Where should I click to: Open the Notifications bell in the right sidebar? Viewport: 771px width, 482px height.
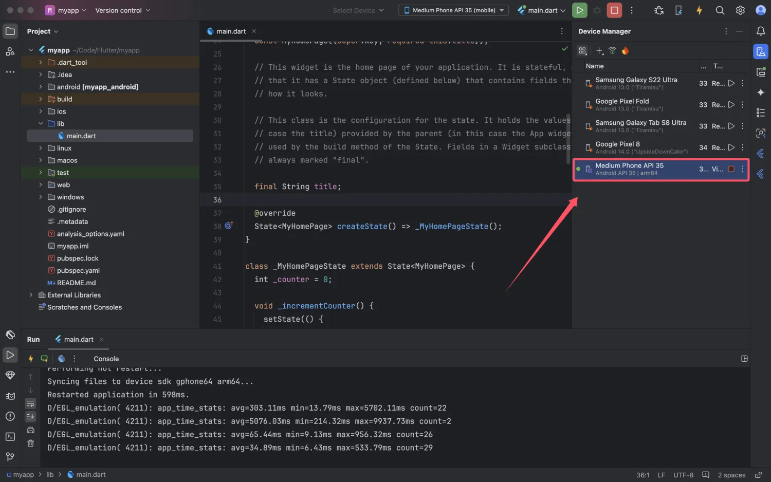(761, 31)
